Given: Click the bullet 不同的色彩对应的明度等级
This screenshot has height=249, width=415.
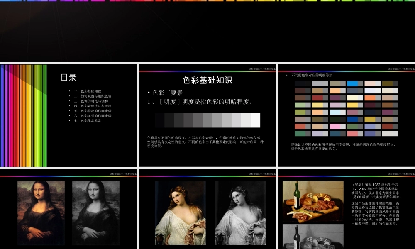Looking at the screenshot, I should click(312, 75).
